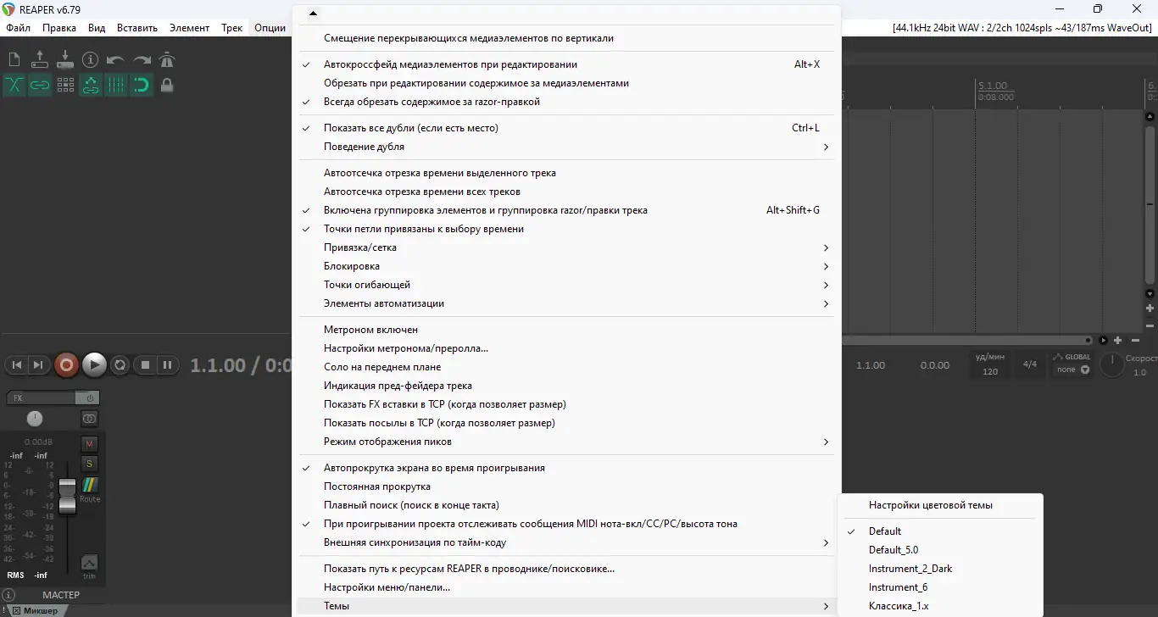Open the Вид menu

click(x=97, y=28)
